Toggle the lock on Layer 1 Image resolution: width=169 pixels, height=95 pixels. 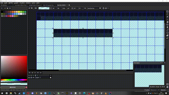click(x=31, y=78)
